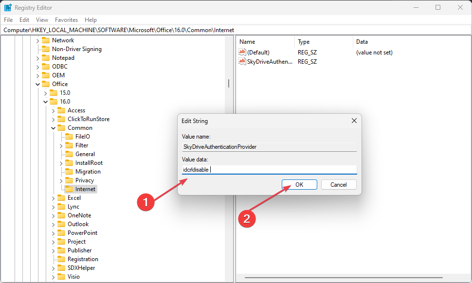Open the File menu

8,20
